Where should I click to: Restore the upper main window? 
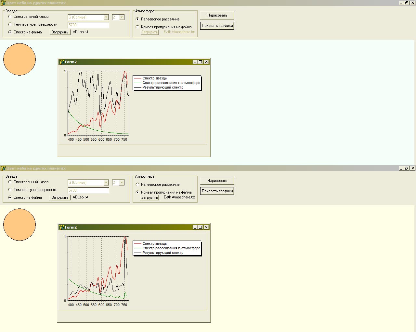tap(407, 3)
